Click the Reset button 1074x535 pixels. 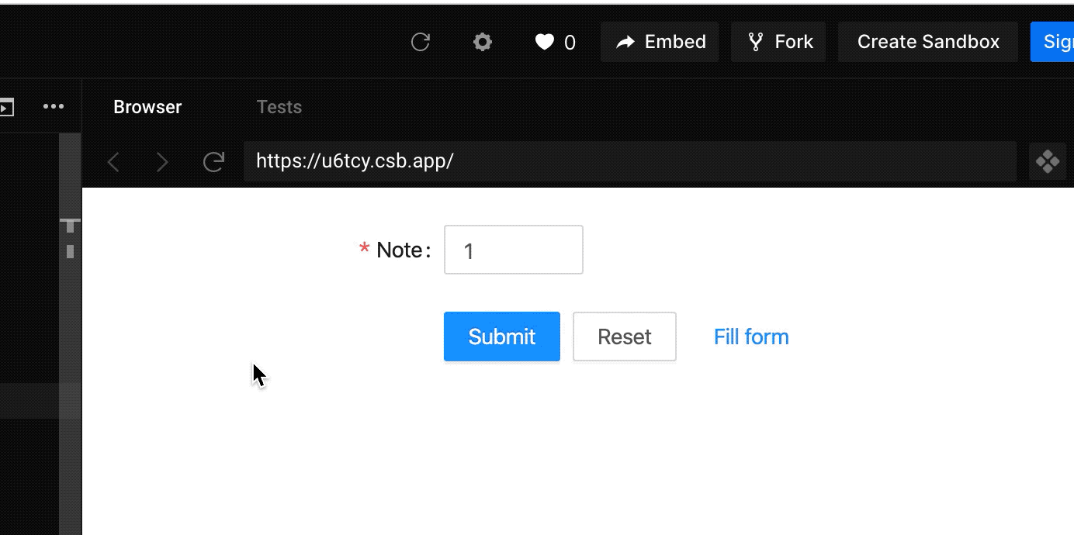[x=624, y=337]
